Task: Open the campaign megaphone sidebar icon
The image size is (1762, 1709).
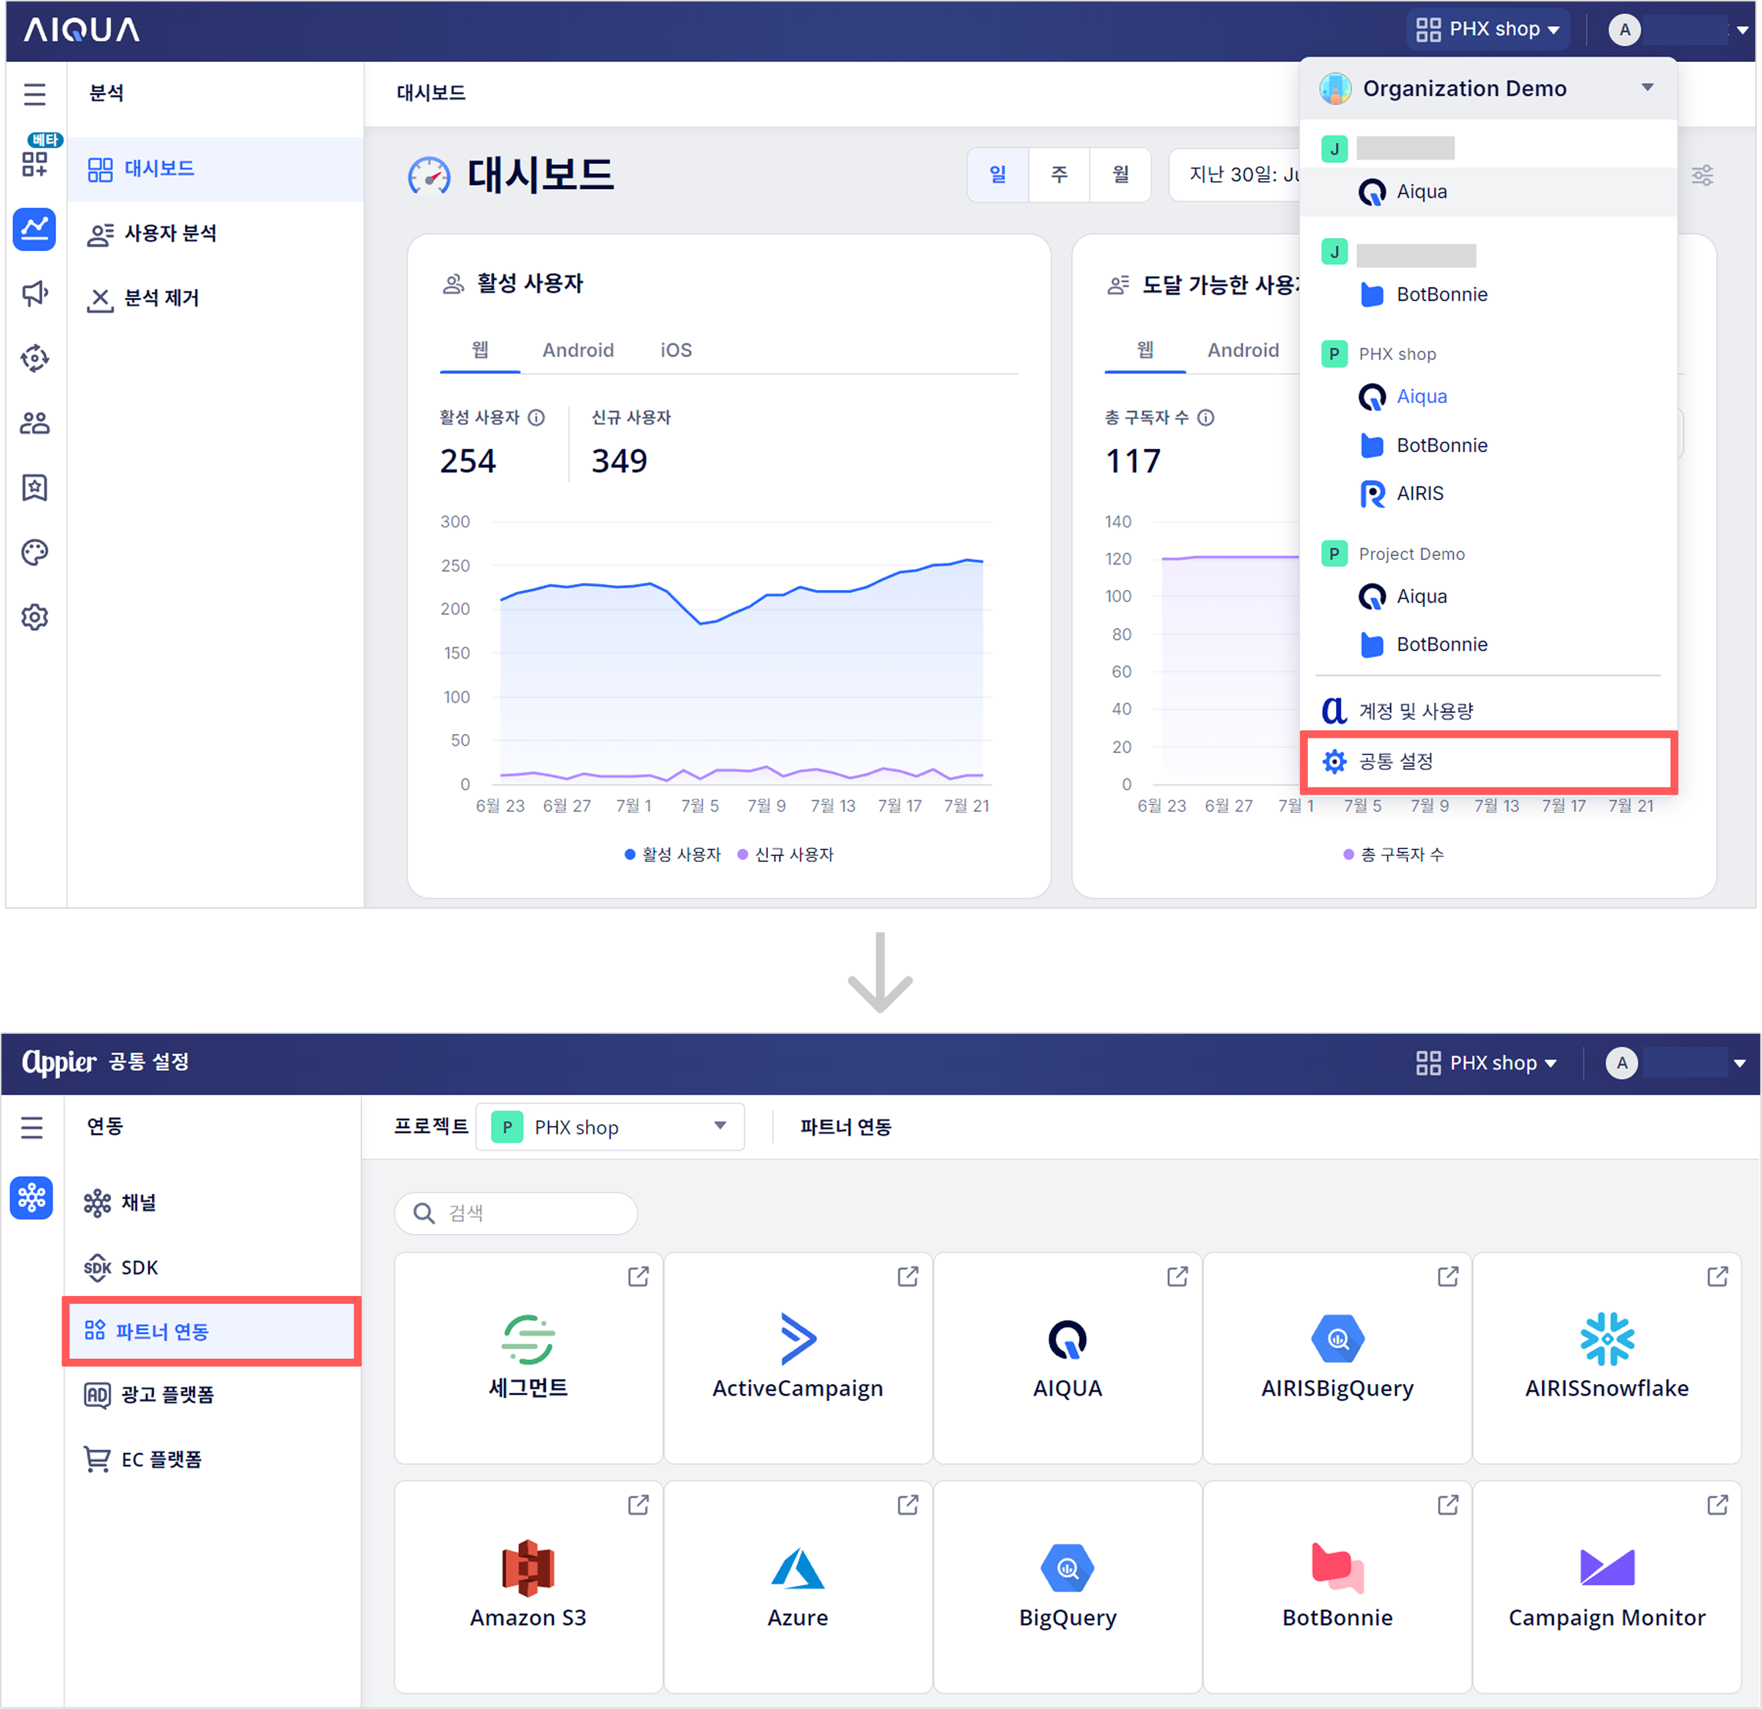Action: click(x=34, y=293)
